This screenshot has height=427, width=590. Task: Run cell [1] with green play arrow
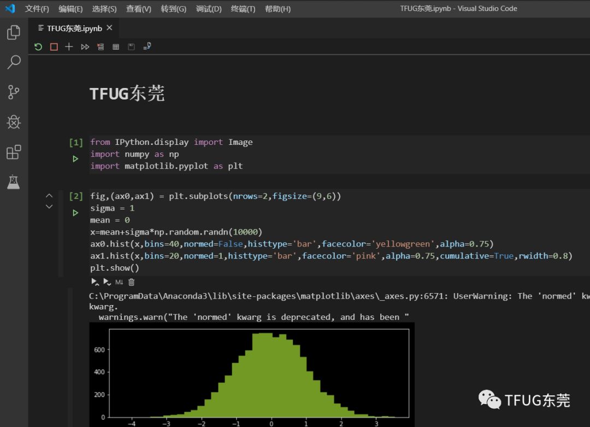click(x=75, y=159)
